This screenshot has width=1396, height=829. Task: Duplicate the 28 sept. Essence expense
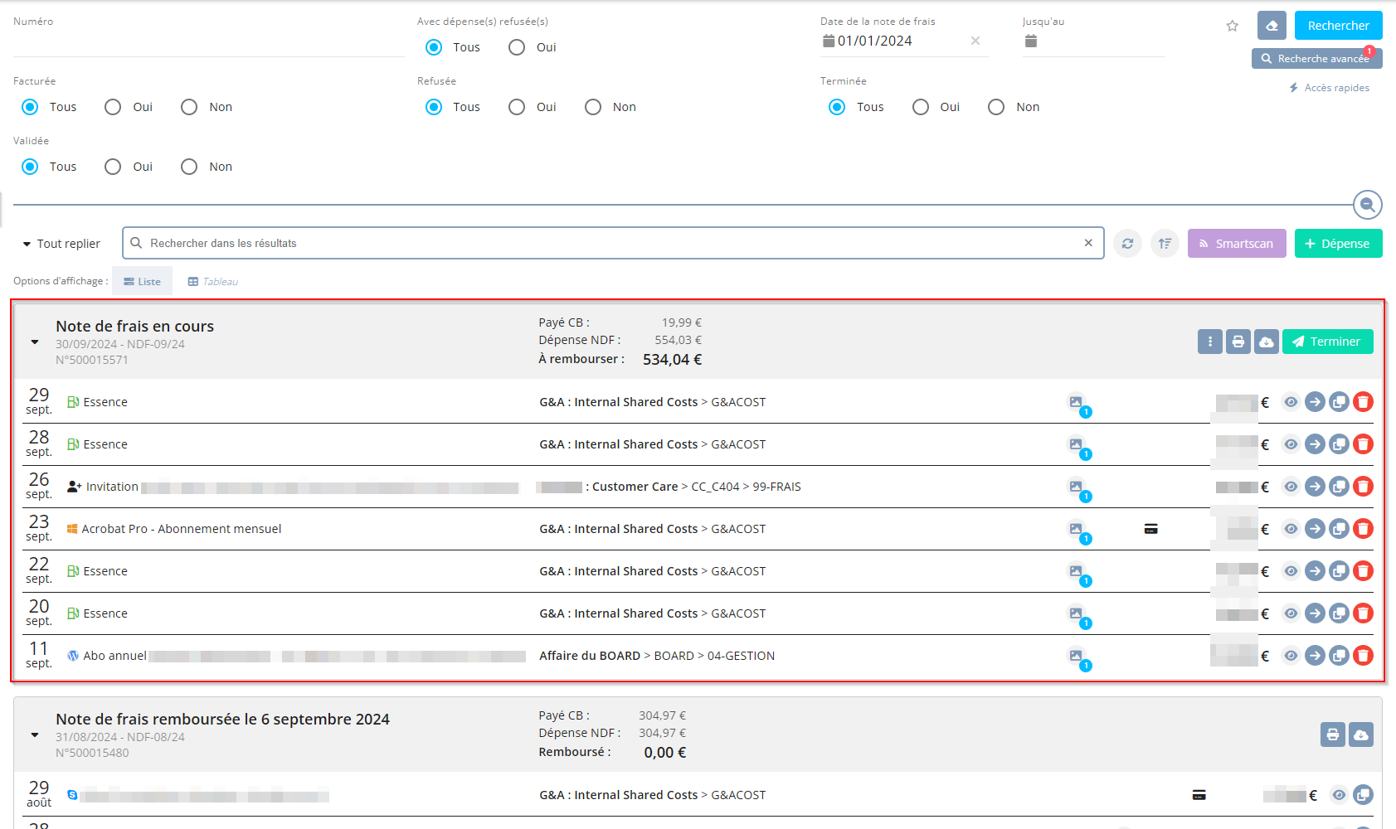tap(1339, 444)
